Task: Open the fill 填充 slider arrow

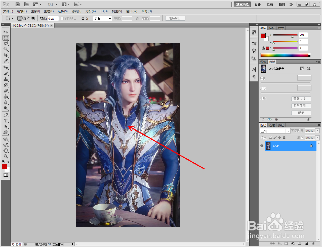Action: [317, 138]
